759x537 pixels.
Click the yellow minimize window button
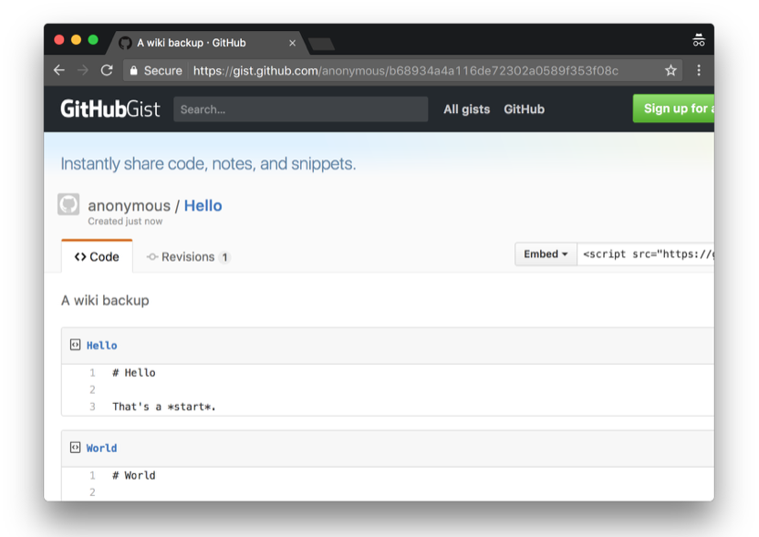76,40
